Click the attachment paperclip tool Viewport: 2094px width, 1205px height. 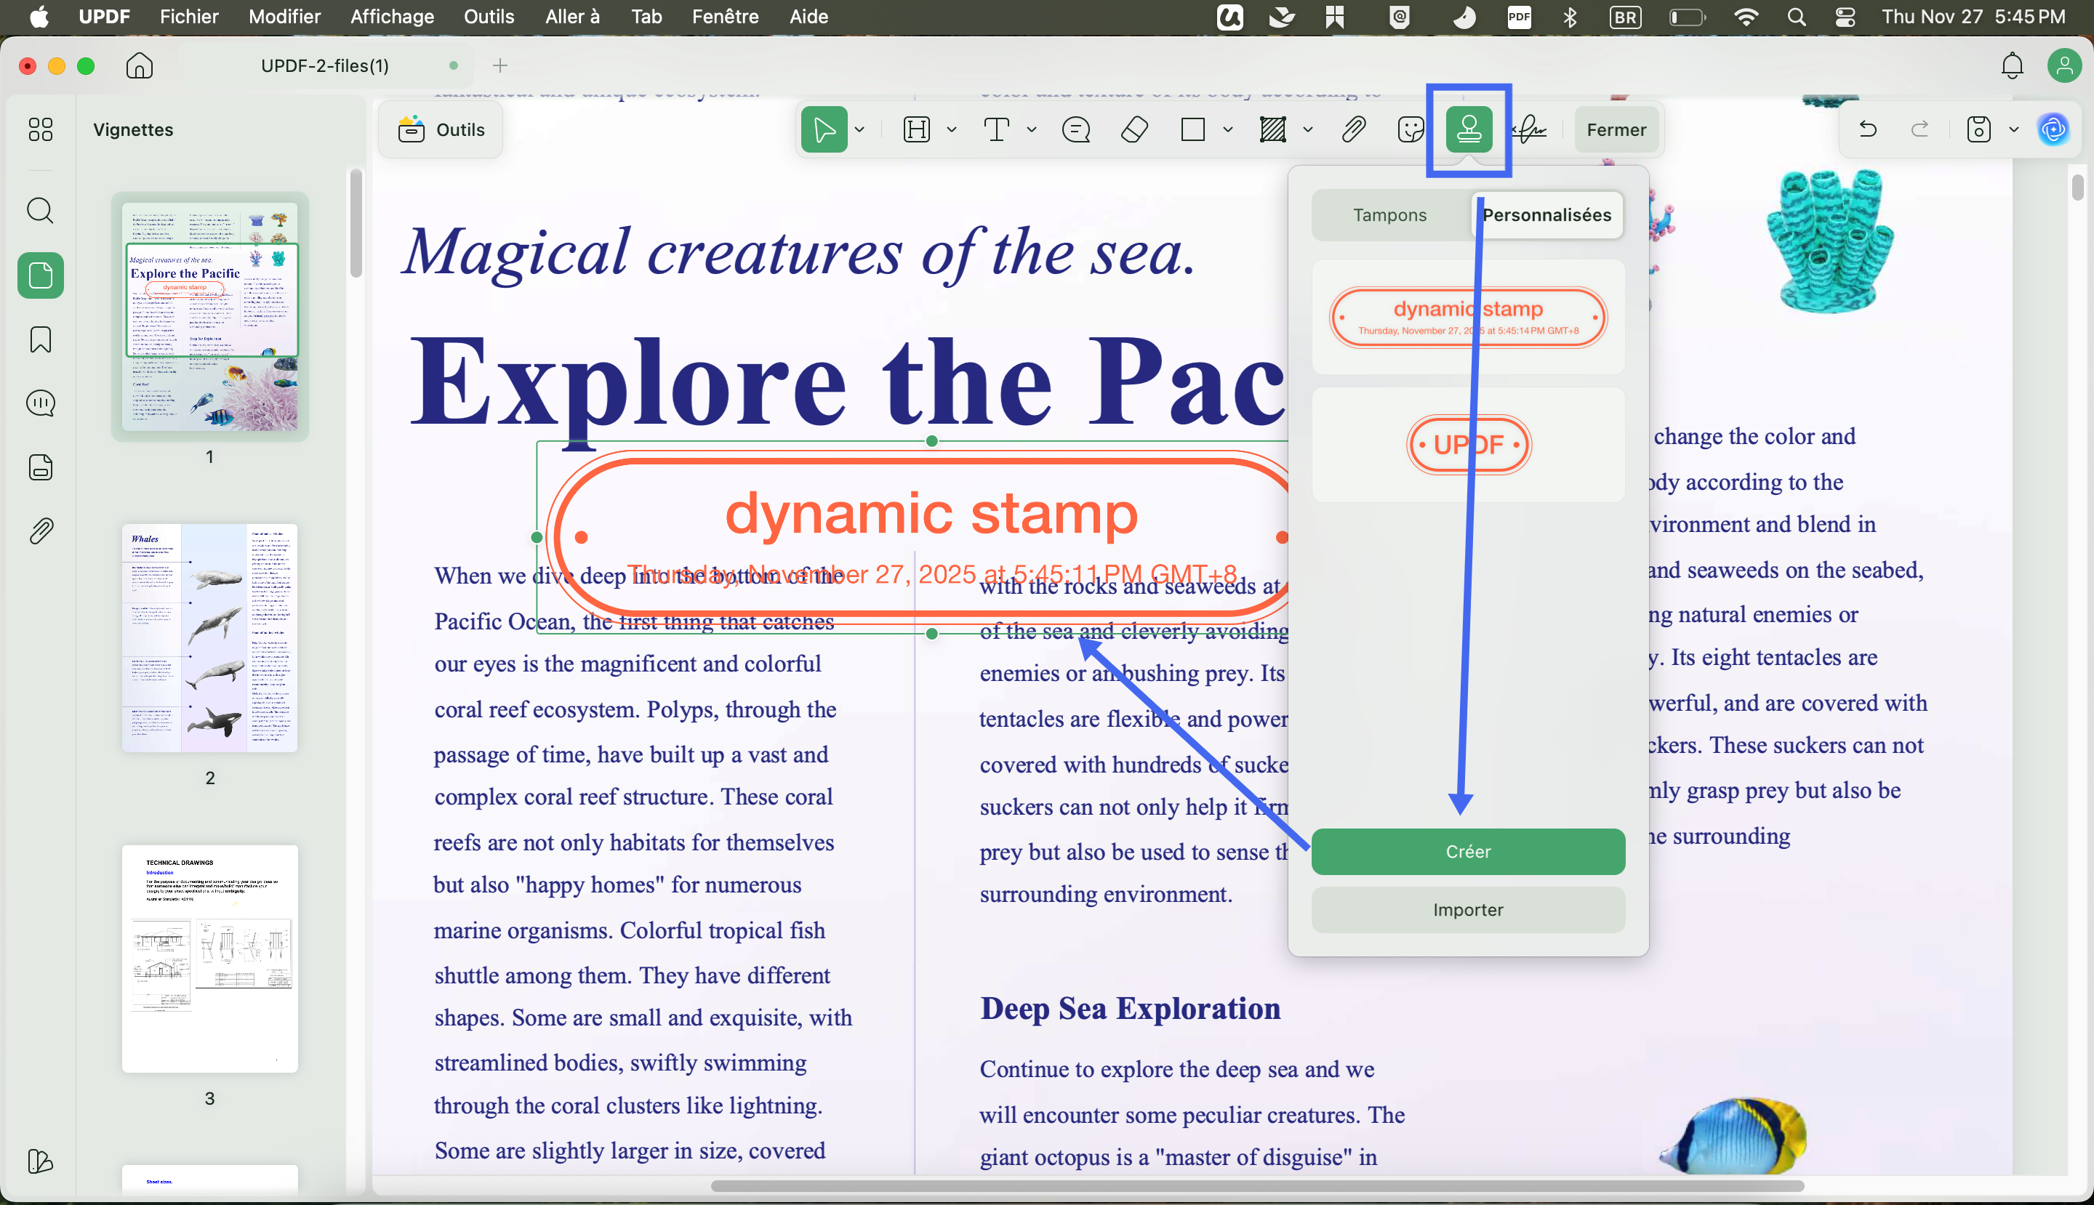(x=1353, y=130)
